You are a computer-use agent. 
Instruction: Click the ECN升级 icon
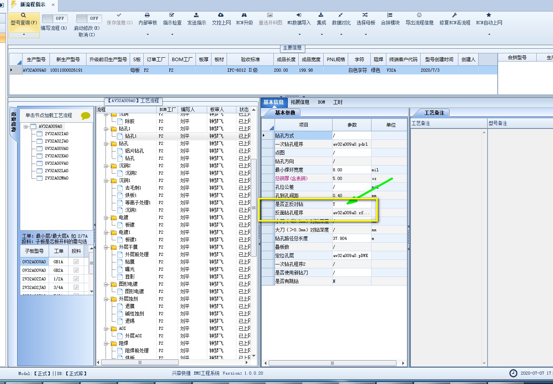pyautogui.click(x=244, y=15)
